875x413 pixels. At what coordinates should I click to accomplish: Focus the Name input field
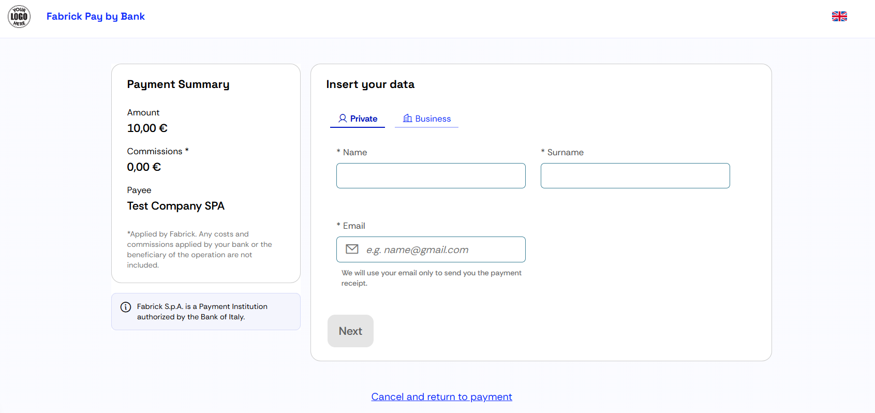tap(431, 176)
